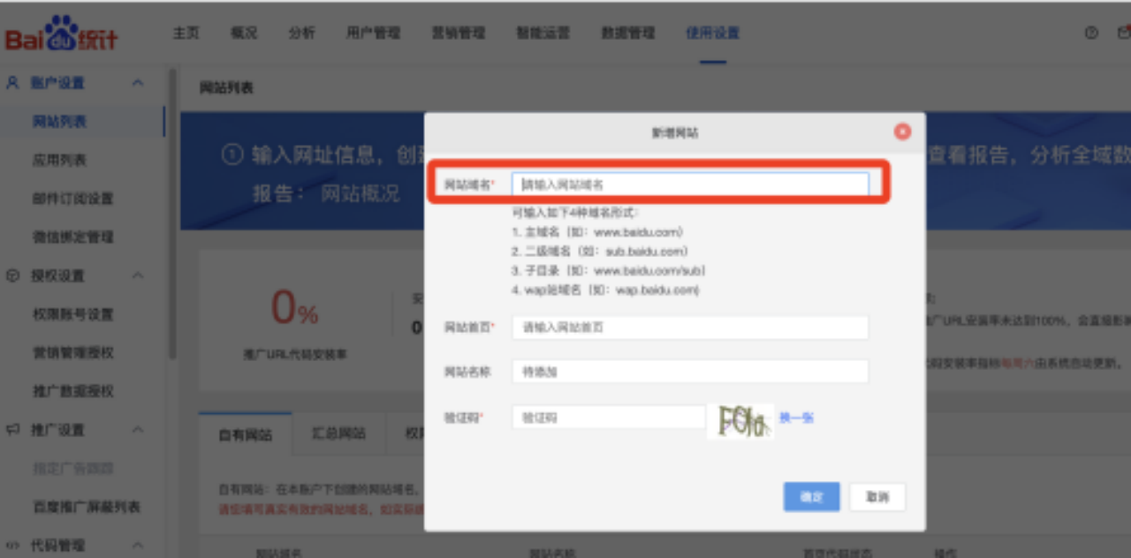Viewport: 1131px width, 558px height.
Task: Collapse the 账户设置 section chevron
Action: click(138, 82)
